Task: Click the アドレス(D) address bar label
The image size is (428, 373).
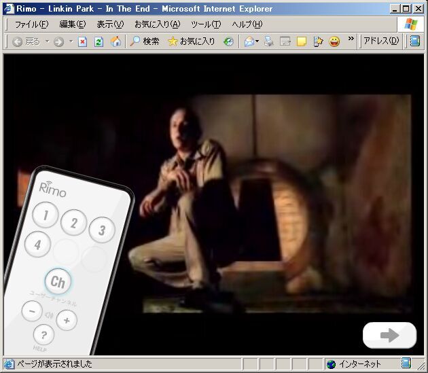Action: point(381,41)
